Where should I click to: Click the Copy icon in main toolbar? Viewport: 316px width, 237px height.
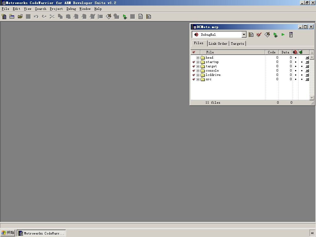click(60, 17)
